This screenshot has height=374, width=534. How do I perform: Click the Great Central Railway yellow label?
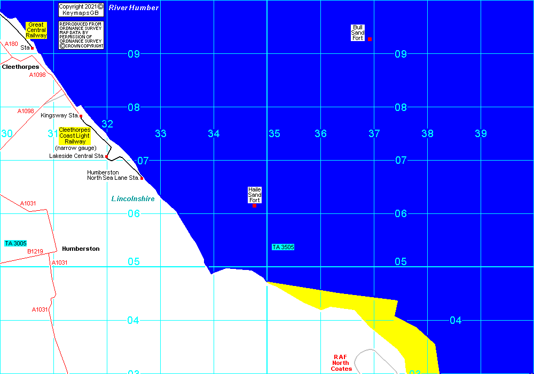point(36,30)
